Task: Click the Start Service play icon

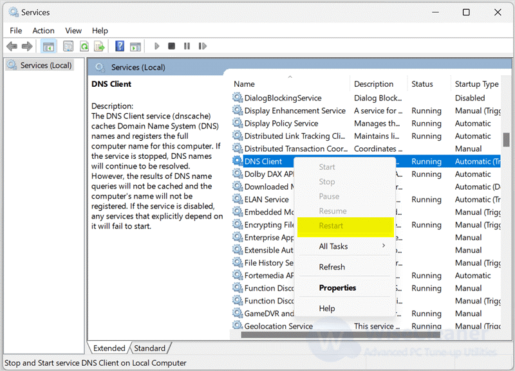Action: click(x=156, y=46)
